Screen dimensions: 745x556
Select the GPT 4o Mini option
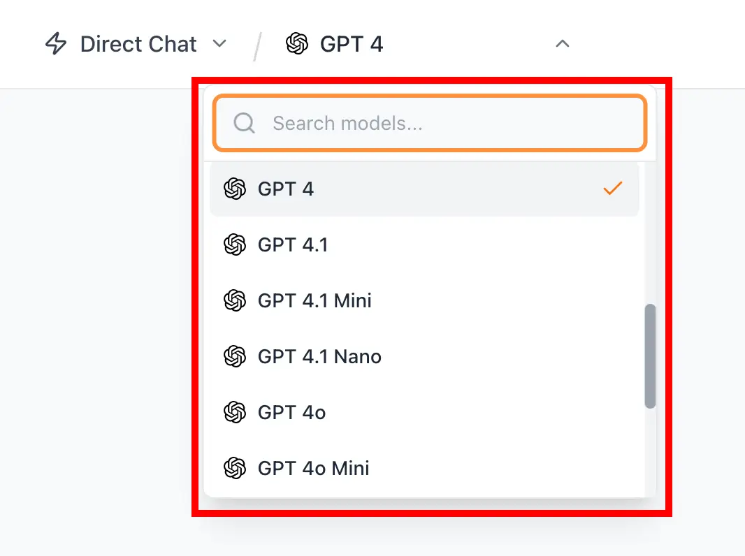point(313,468)
